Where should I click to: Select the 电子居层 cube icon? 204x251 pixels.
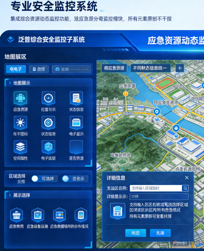[48, 147]
